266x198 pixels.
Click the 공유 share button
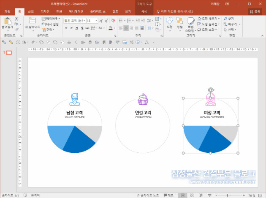coord(255,11)
